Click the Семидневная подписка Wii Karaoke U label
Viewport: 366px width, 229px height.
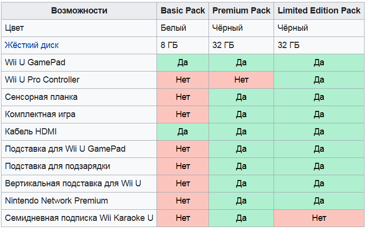click(79, 218)
